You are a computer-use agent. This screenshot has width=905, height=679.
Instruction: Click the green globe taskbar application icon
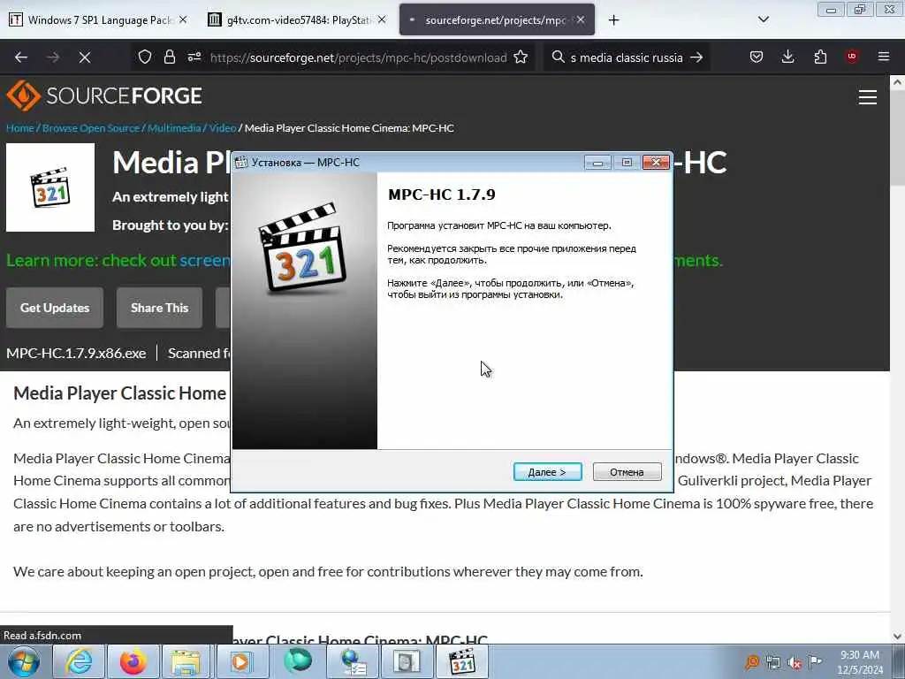click(298, 661)
